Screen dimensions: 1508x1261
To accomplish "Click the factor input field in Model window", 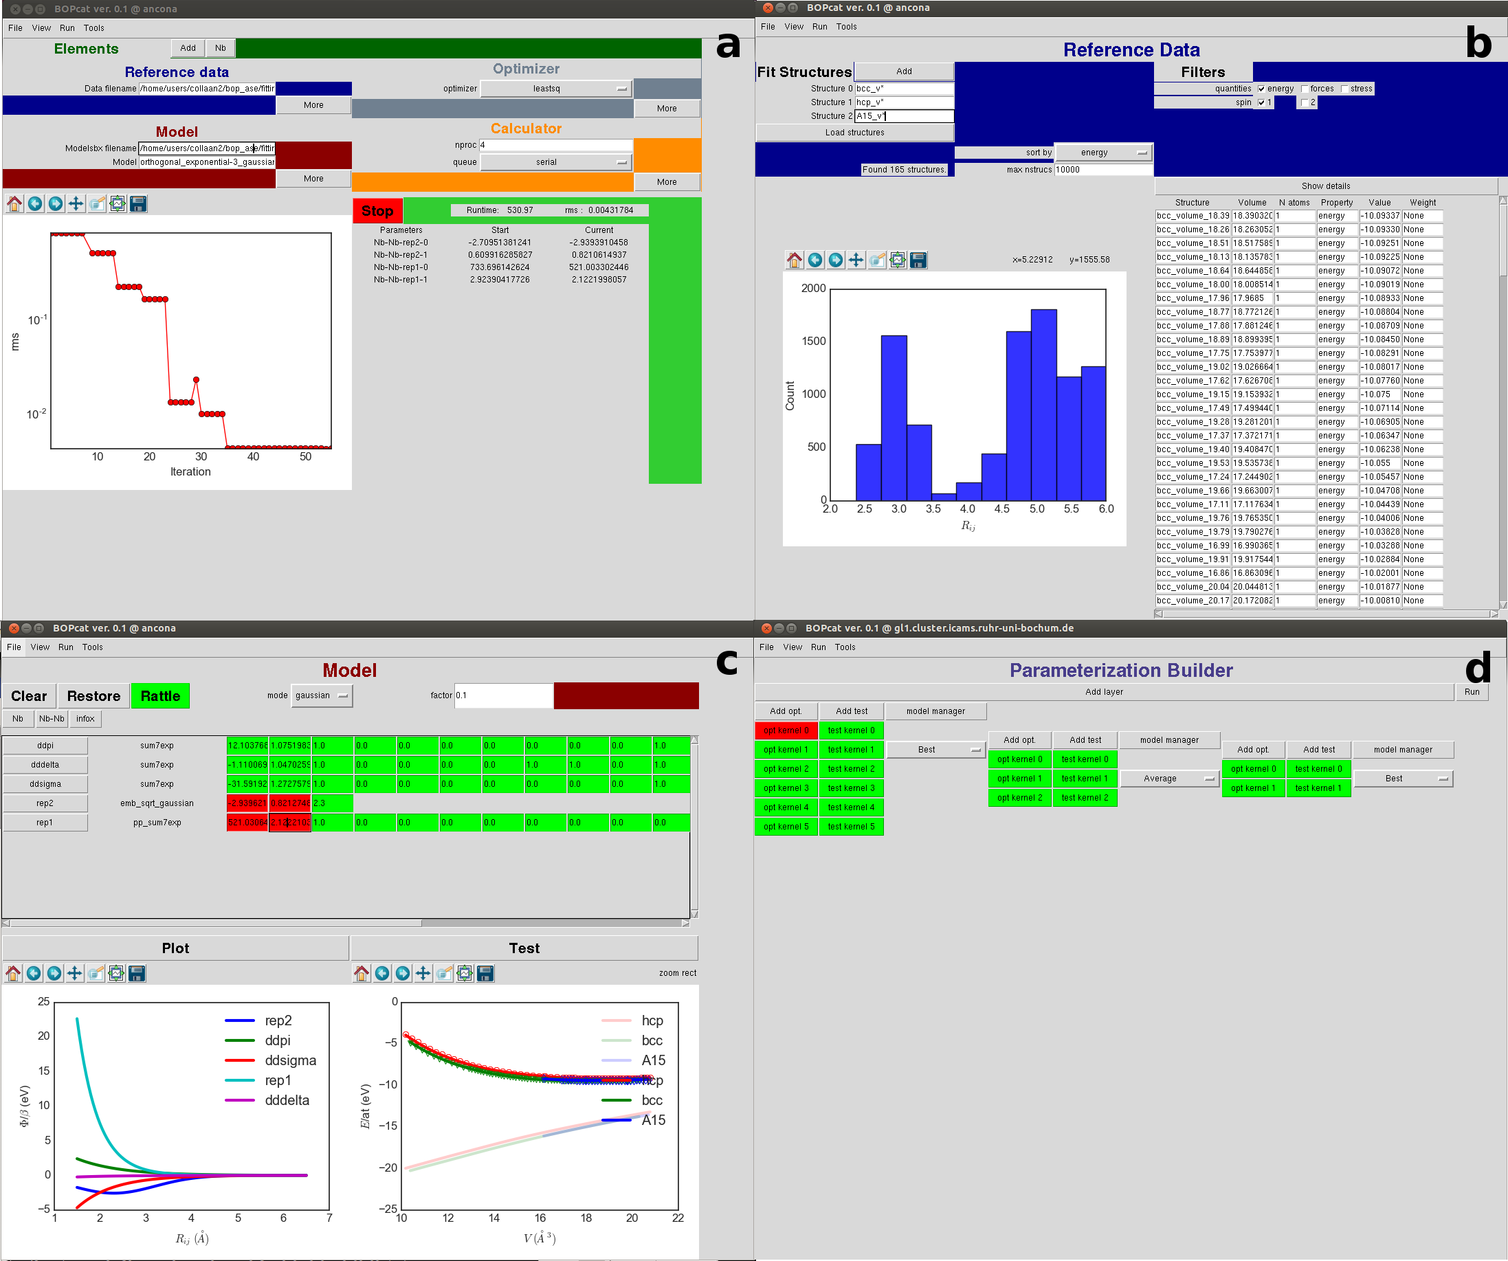I will (503, 695).
